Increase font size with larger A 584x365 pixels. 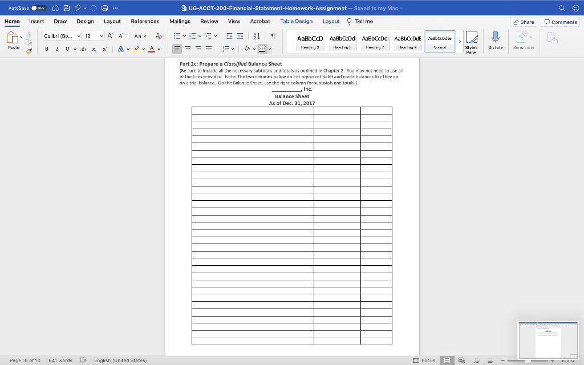110,36
